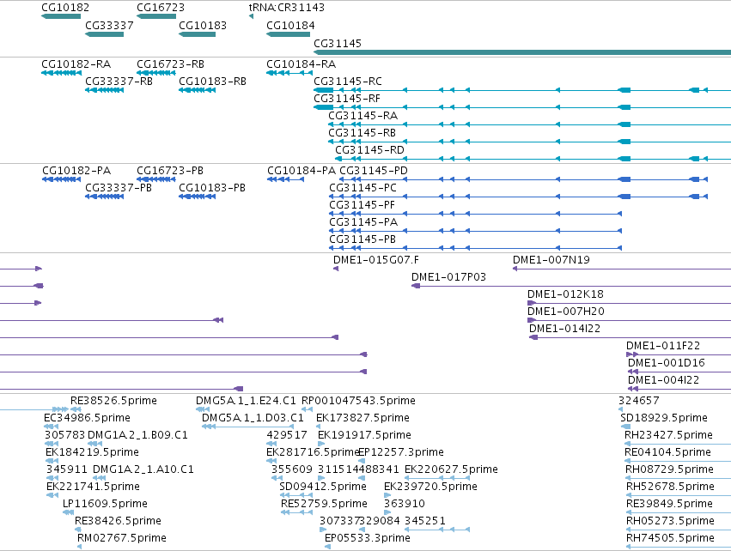Click the DME1-012K18 clone
Viewport: 731px width, 551px height.
click(630, 303)
